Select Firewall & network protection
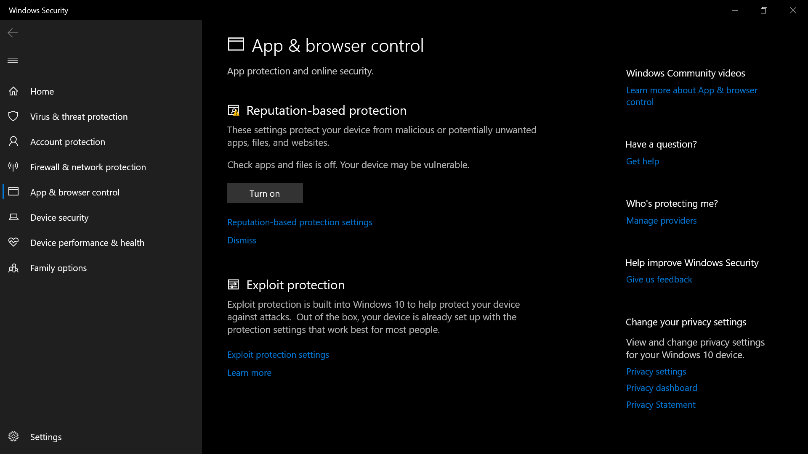808x454 pixels. tap(101, 167)
